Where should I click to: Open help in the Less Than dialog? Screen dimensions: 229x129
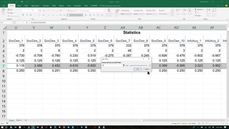tap(143, 59)
